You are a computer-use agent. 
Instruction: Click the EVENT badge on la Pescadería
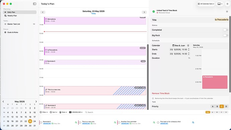click(x=143, y=48)
